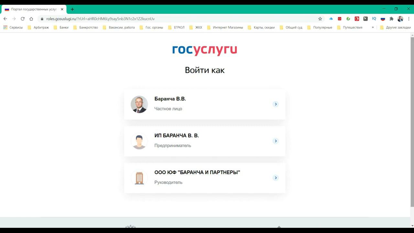
Task: Select the Предприниматель role label
Action: 173,146
